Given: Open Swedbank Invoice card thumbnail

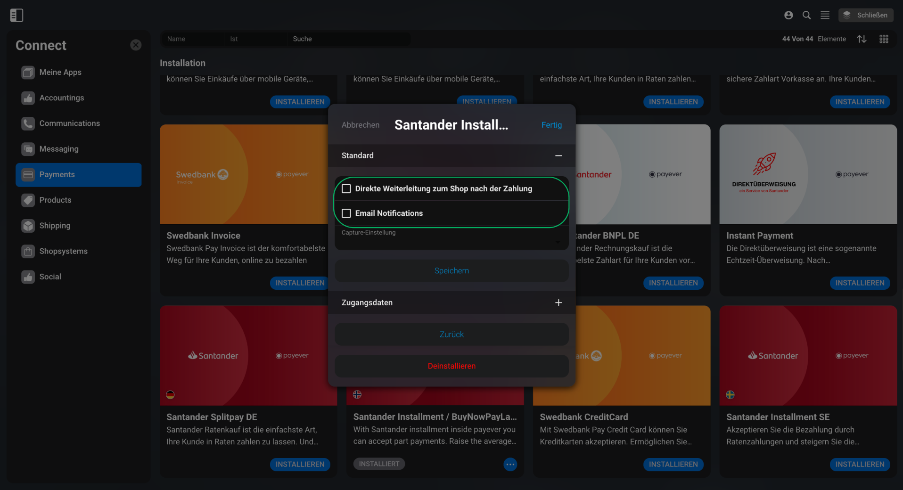Looking at the screenshot, I should [x=244, y=174].
